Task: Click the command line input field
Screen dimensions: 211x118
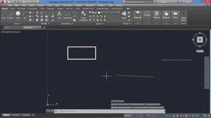Action: (110, 111)
